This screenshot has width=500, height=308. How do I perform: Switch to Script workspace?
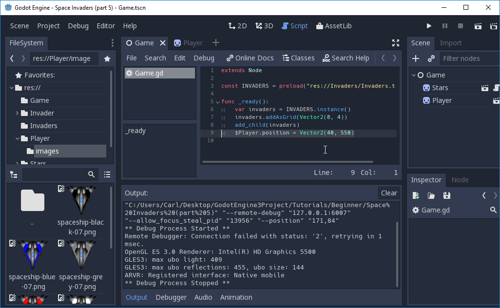[x=295, y=26]
